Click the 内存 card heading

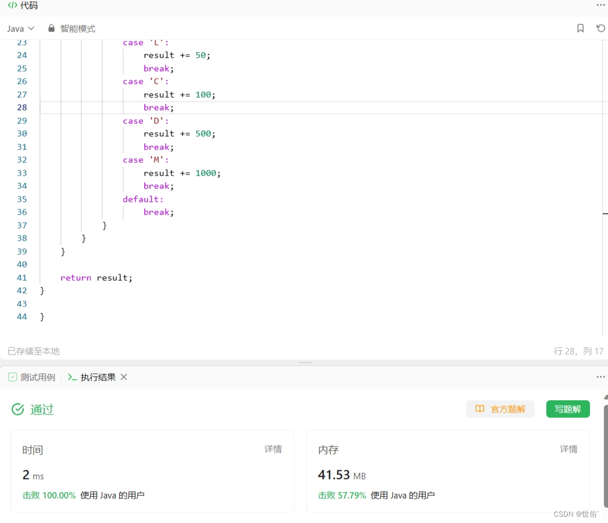tap(328, 450)
